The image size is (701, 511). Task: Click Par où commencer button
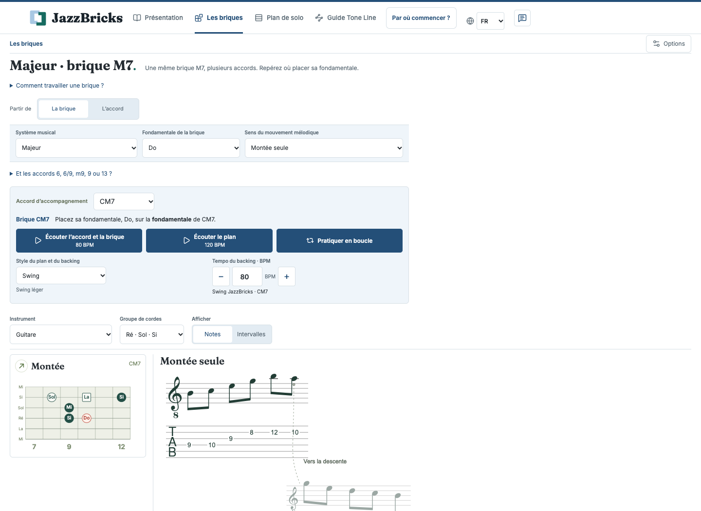421,18
